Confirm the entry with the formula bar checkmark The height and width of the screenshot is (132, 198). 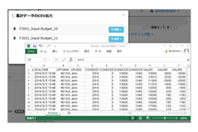click(64, 60)
